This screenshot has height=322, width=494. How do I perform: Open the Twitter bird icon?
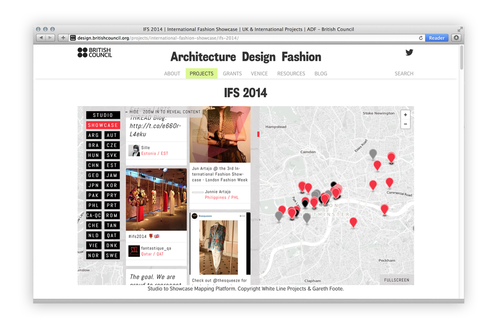pos(409,52)
